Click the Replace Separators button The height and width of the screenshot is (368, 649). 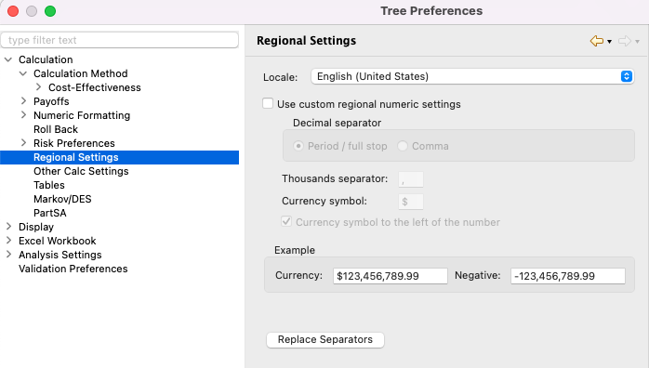(325, 339)
